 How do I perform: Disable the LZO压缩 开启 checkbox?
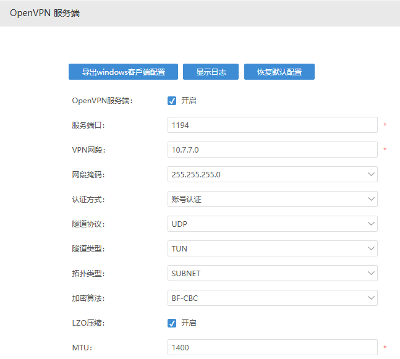point(172,323)
